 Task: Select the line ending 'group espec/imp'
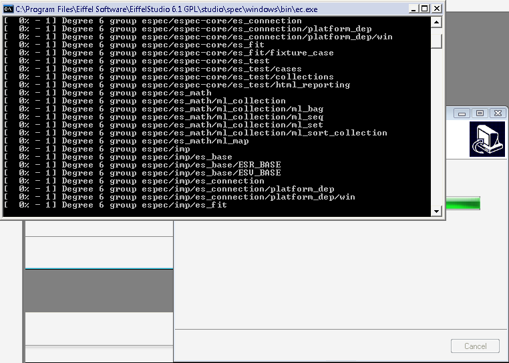point(97,149)
